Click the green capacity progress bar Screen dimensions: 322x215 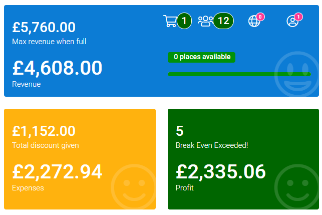239,74
